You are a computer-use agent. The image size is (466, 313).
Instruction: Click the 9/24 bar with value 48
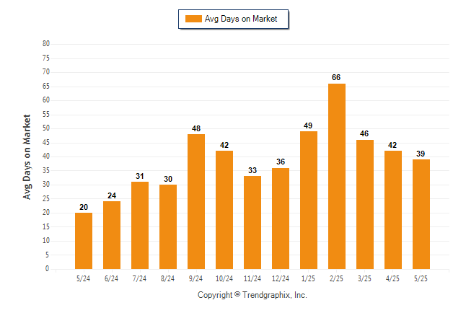click(x=196, y=201)
